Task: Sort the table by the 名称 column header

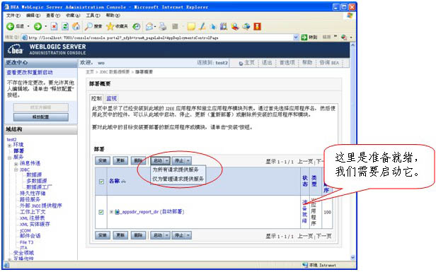Action: (x=114, y=182)
